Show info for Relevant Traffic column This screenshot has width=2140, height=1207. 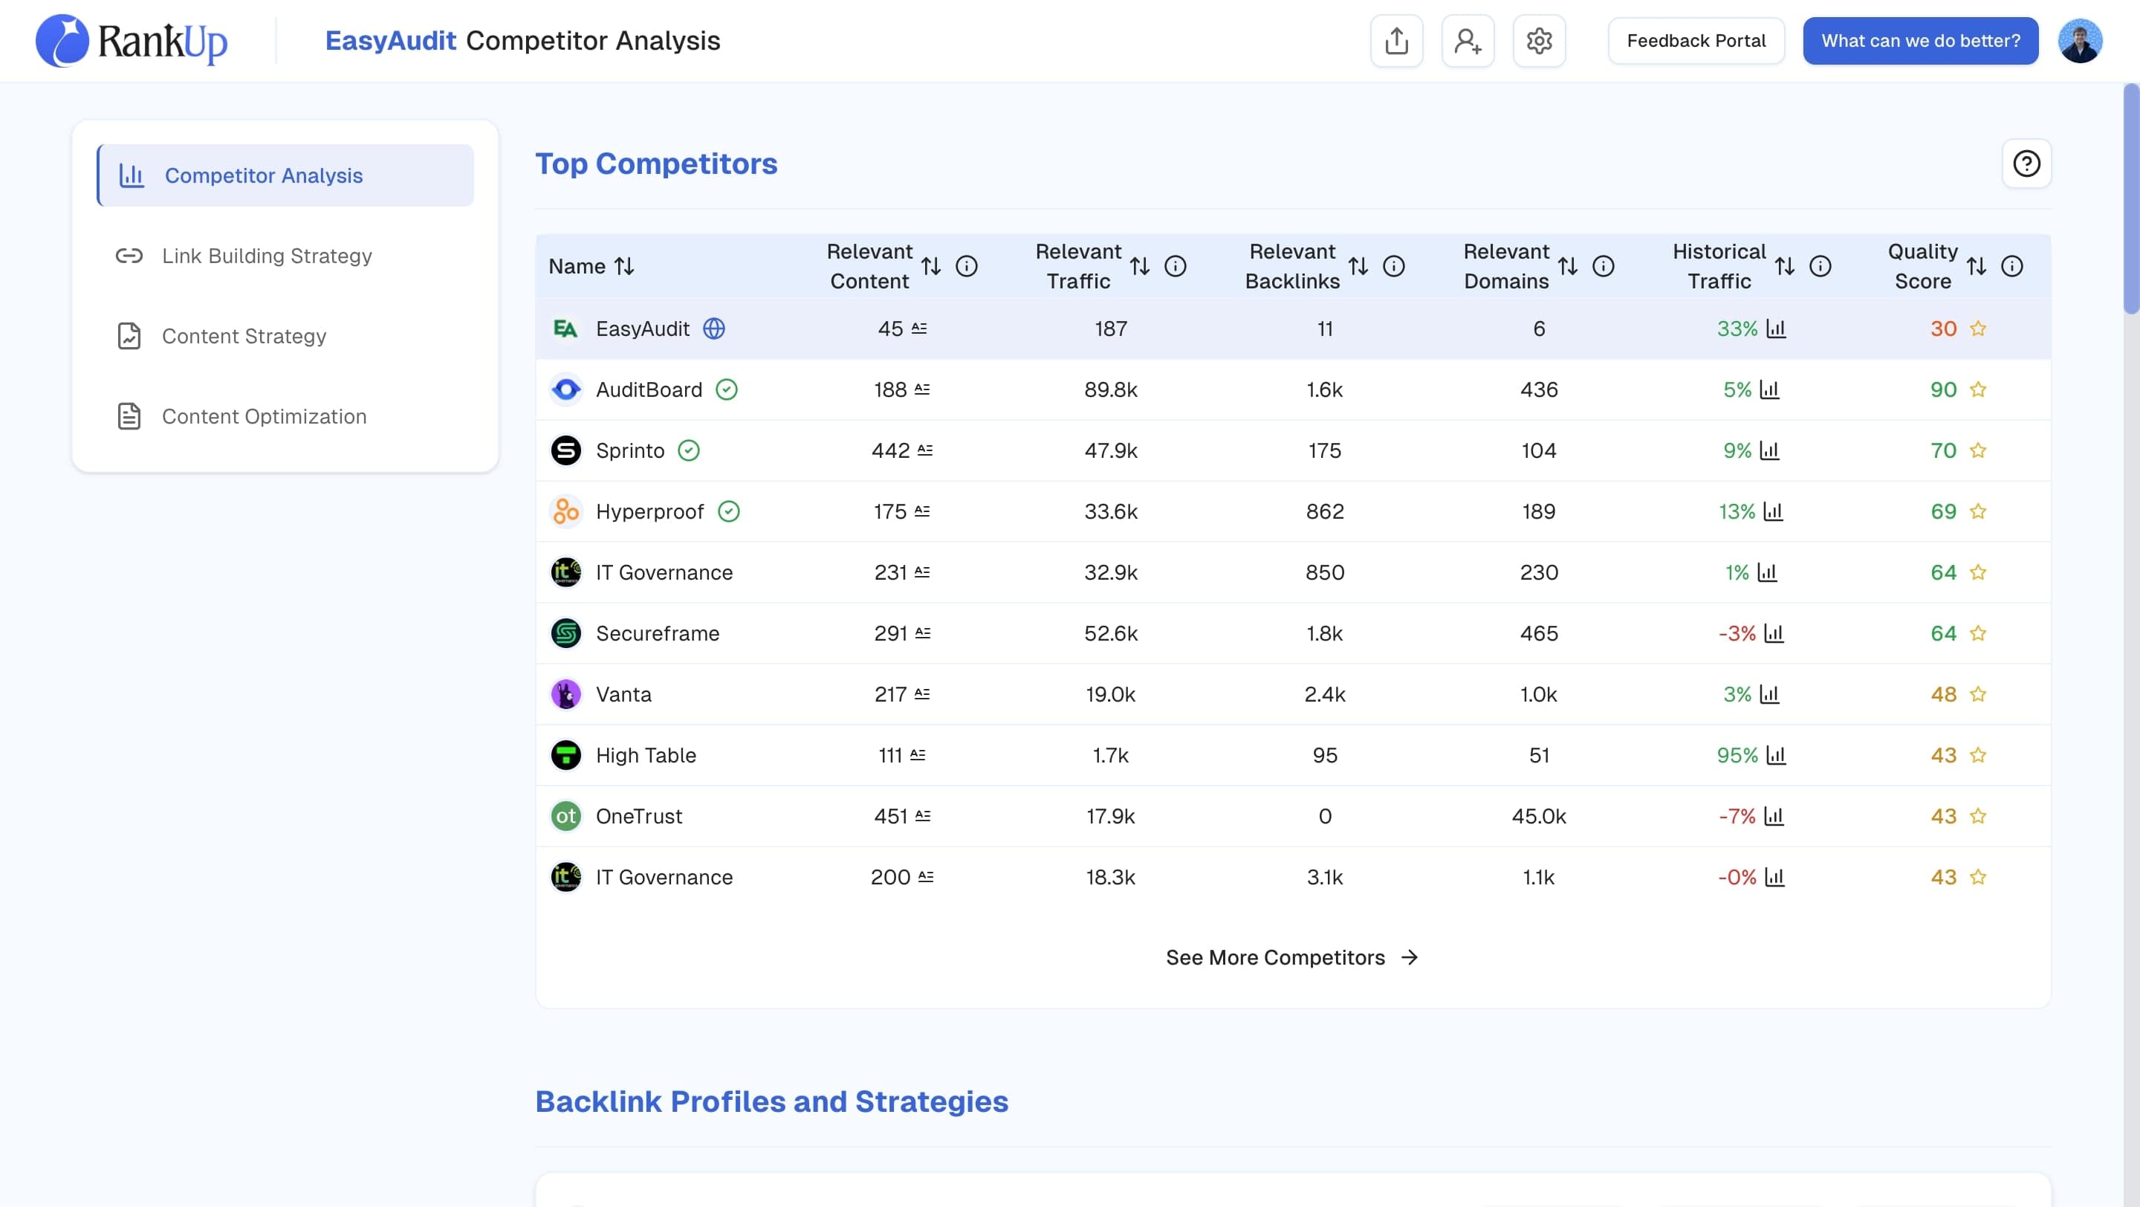tap(1176, 266)
